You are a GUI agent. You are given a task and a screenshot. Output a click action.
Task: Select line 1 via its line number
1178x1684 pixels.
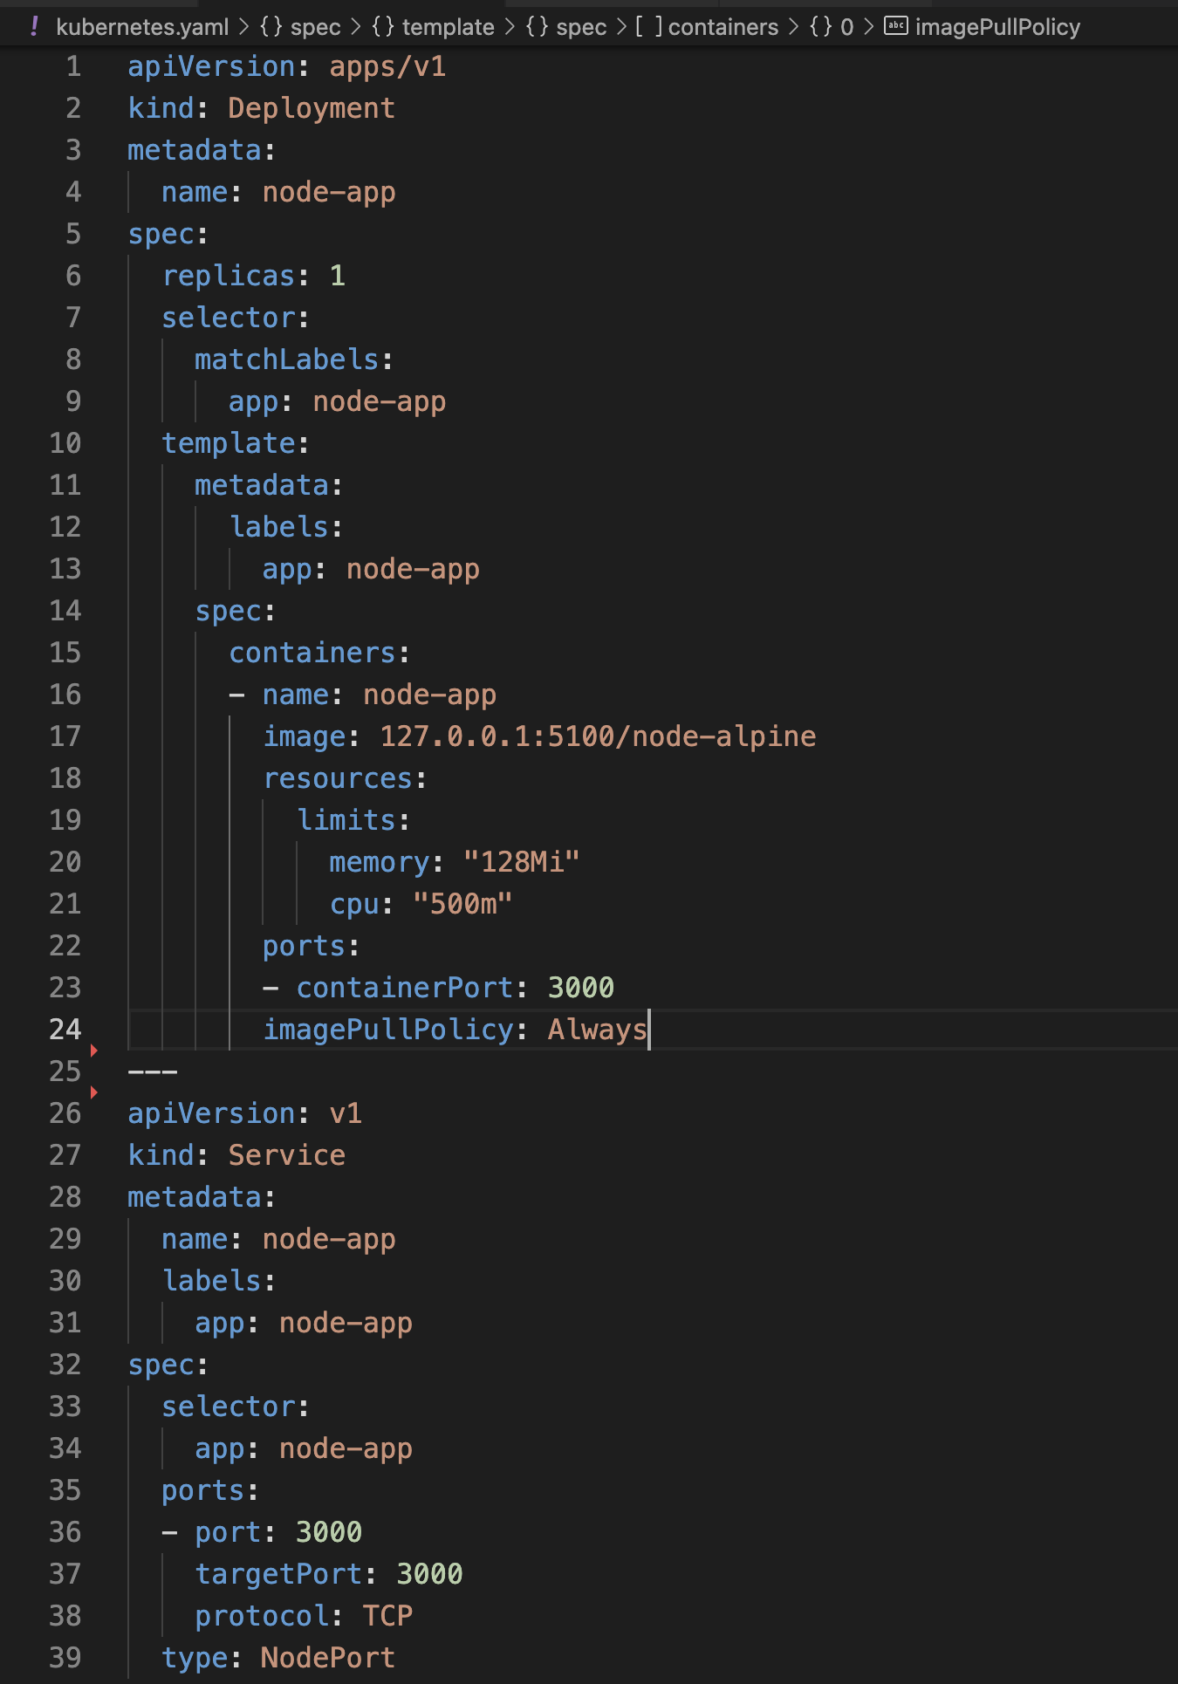tap(73, 66)
